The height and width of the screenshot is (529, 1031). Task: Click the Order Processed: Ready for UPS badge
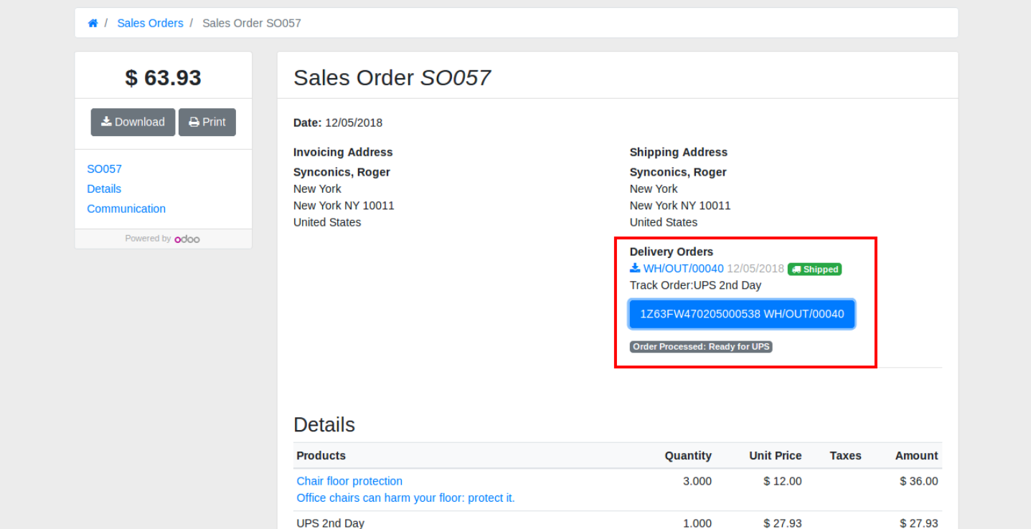[701, 347]
